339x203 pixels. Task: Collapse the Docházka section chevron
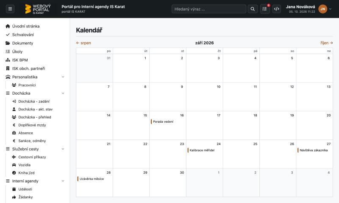(x=63, y=93)
